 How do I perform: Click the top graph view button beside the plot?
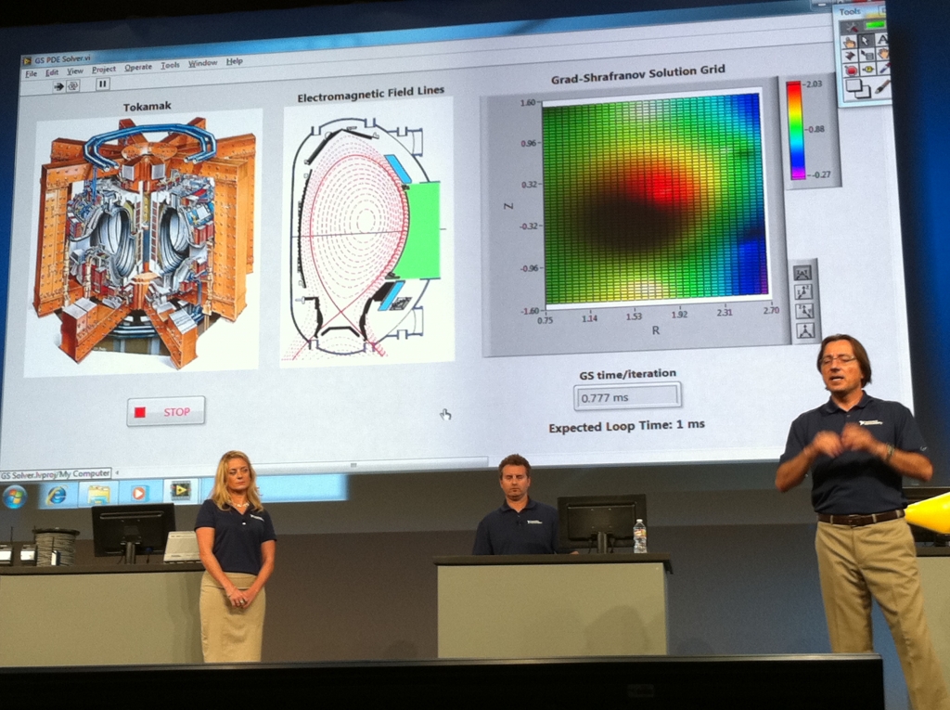click(x=802, y=273)
